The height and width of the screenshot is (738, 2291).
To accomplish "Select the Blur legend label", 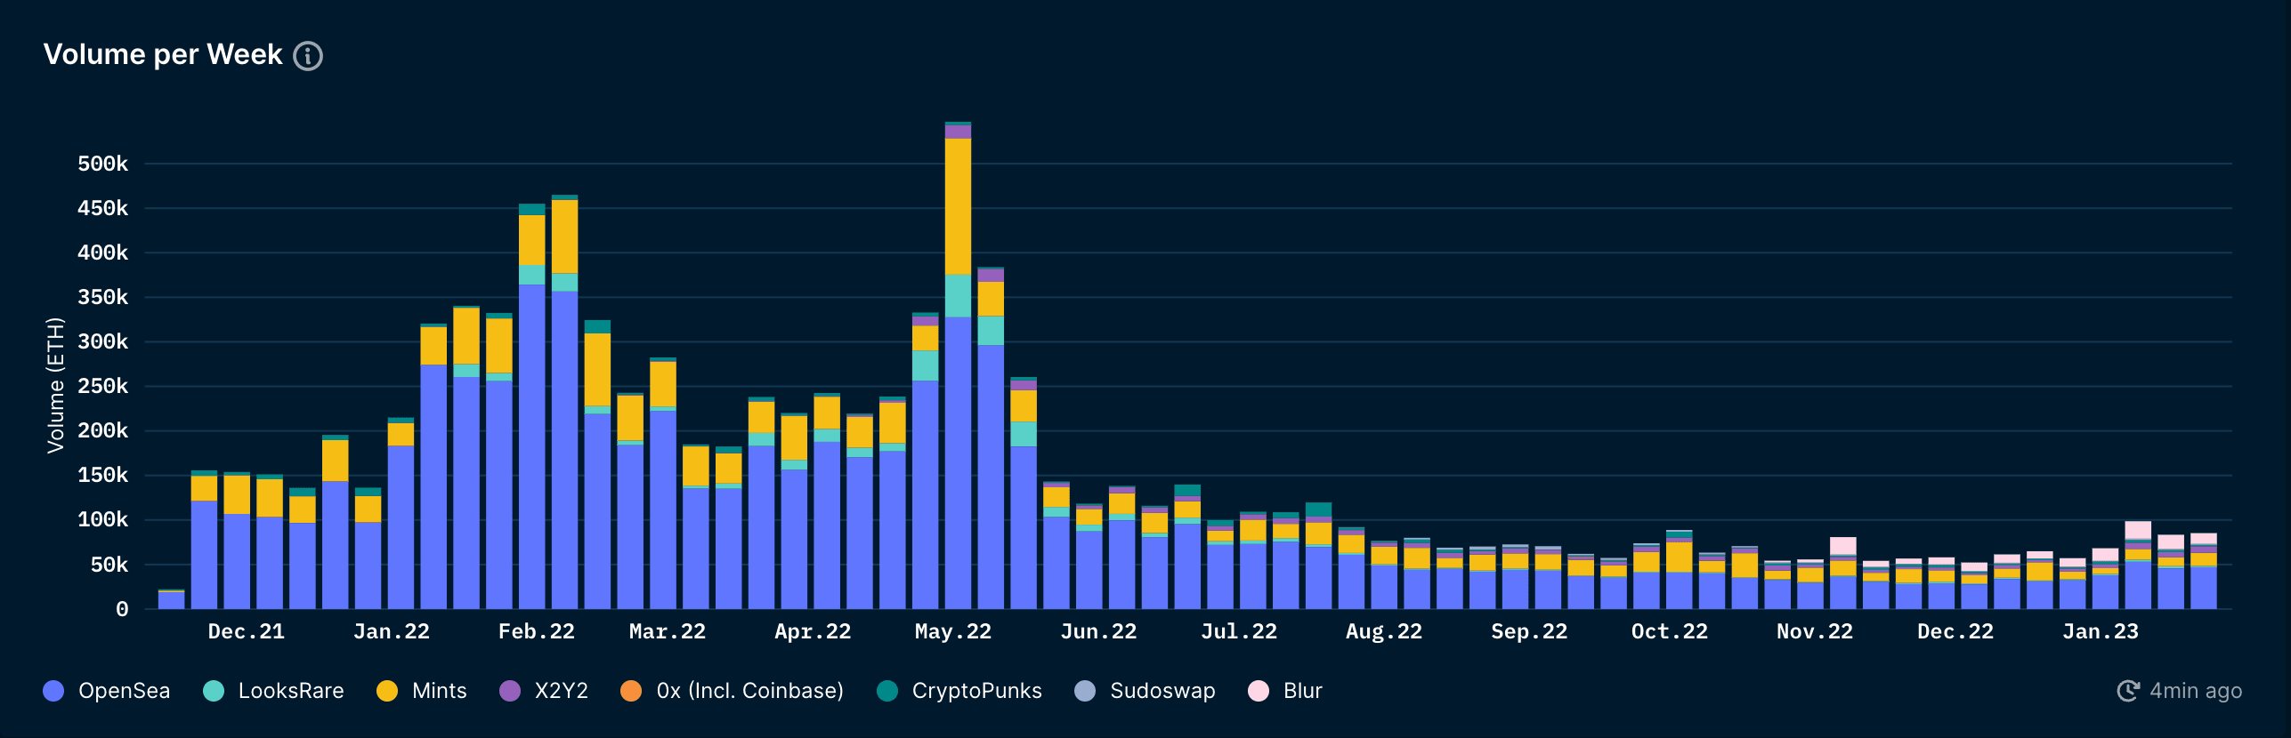I will pyautogui.click(x=1302, y=691).
